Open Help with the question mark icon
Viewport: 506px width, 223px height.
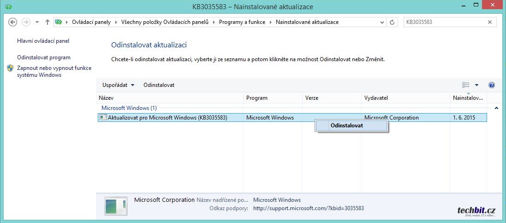point(492,85)
